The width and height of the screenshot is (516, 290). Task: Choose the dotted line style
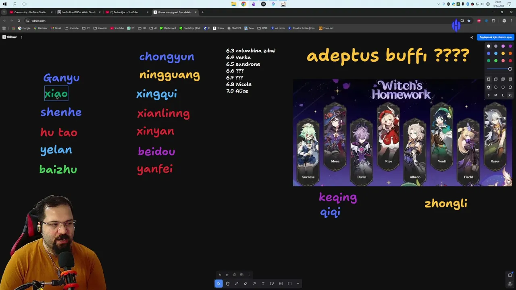(x=503, y=87)
